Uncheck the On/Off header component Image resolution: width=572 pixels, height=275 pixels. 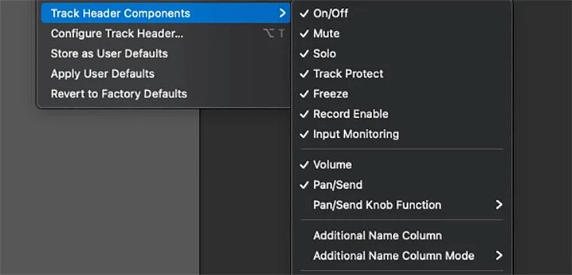coord(401,14)
